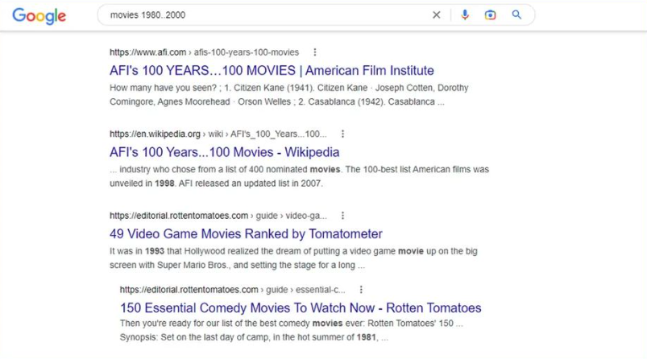The height and width of the screenshot is (359, 647).
Task: Click the magnifying glass search button
Action: [516, 14]
